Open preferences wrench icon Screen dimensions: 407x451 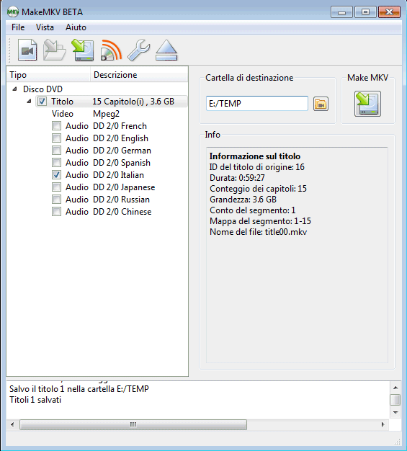click(x=138, y=50)
